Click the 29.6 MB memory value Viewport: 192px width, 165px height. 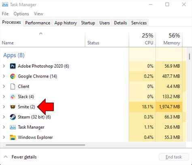point(172,127)
